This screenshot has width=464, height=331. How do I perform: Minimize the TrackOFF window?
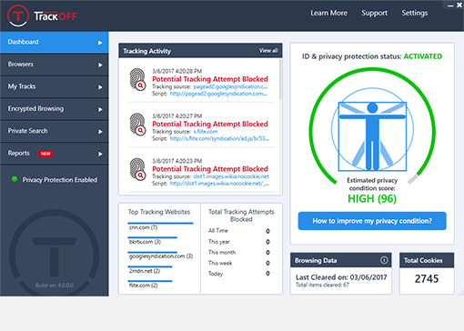pyautogui.click(x=450, y=5)
